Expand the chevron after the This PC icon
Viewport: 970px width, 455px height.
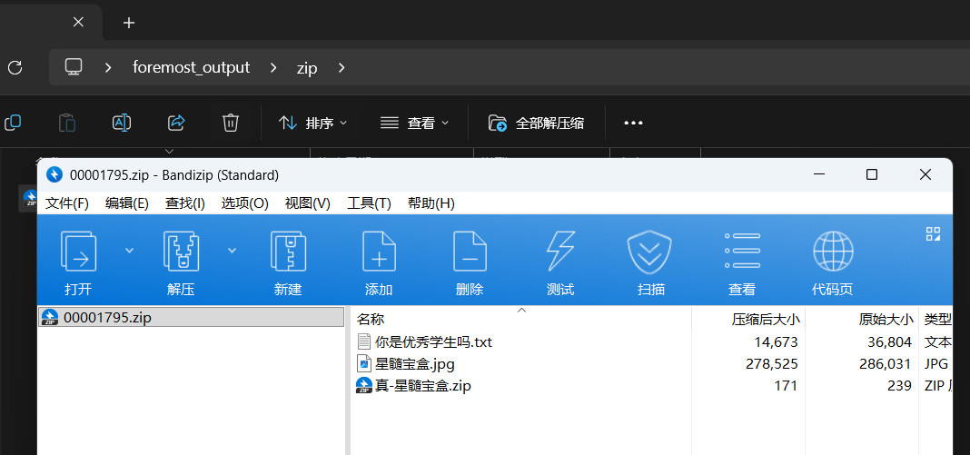(x=108, y=67)
